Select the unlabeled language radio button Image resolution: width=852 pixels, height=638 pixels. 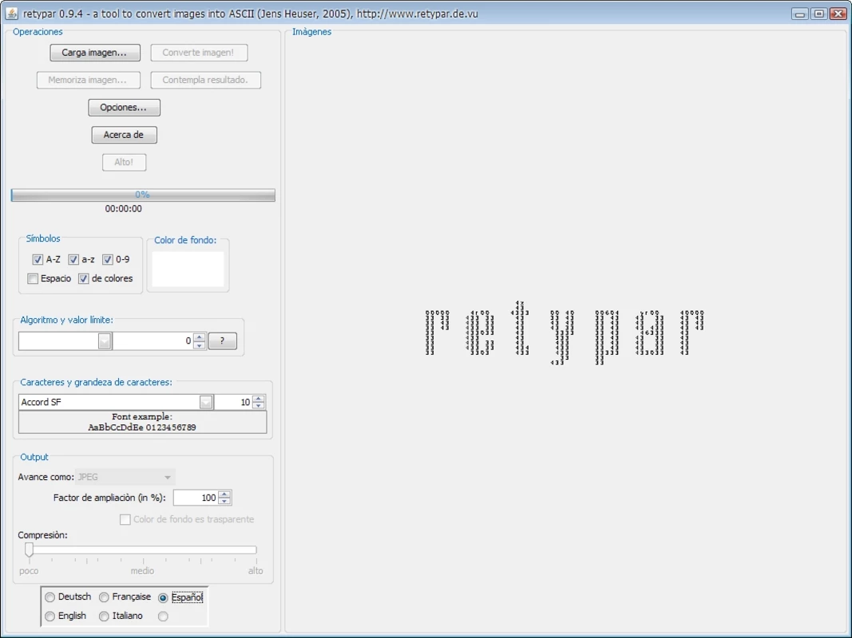pyautogui.click(x=163, y=616)
